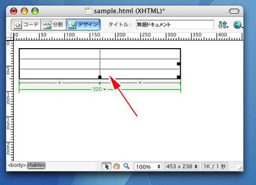Open the 100% zoom level dropdown
The image size is (256, 185).
tap(148, 167)
